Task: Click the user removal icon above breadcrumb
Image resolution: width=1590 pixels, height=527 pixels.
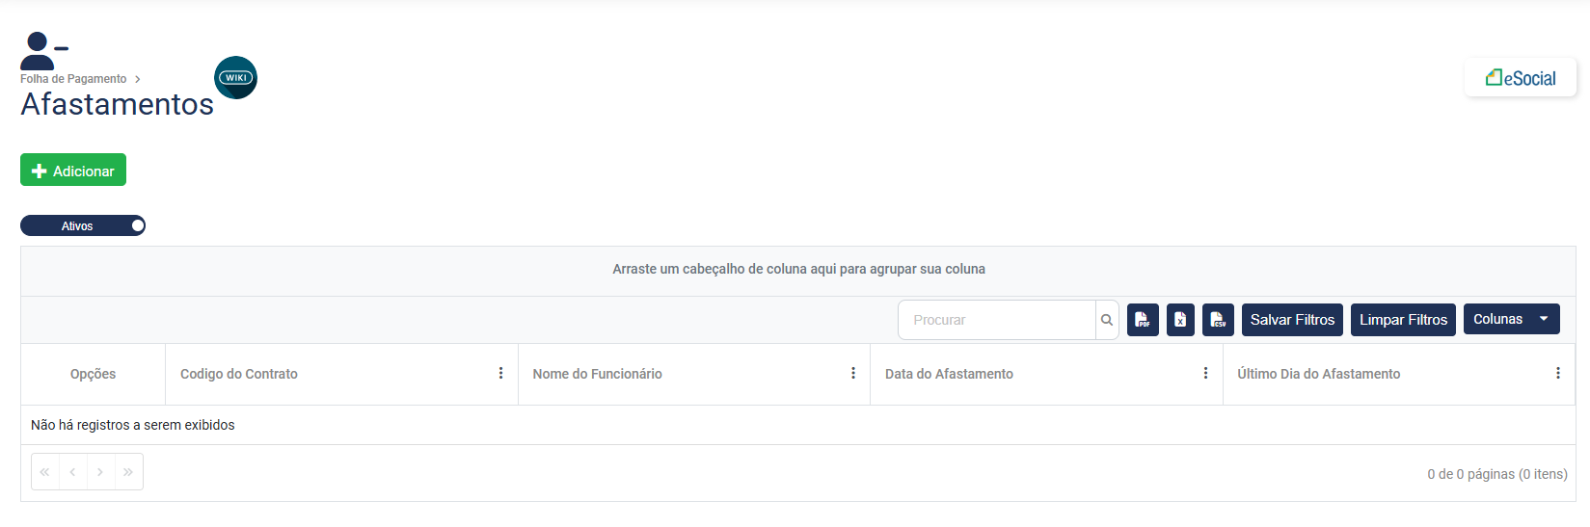Action: point(43,50)
